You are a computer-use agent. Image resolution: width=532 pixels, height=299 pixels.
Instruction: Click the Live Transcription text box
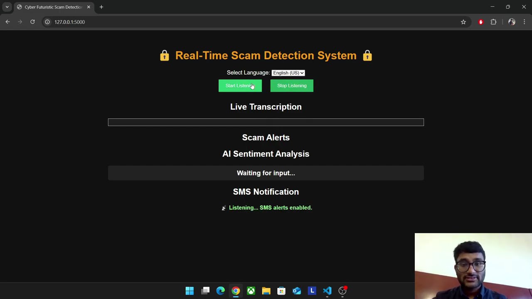point(266,122)
